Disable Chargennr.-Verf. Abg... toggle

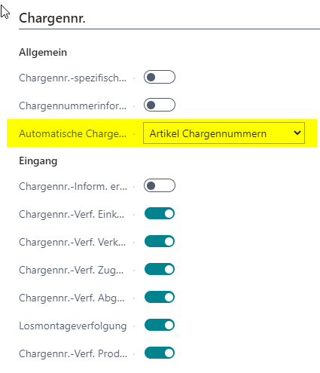click(160, 298)
